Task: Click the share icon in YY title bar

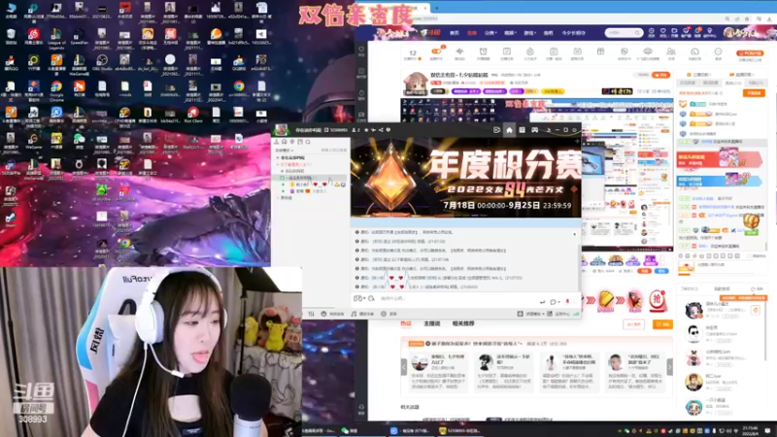Action: pos(381,130)
